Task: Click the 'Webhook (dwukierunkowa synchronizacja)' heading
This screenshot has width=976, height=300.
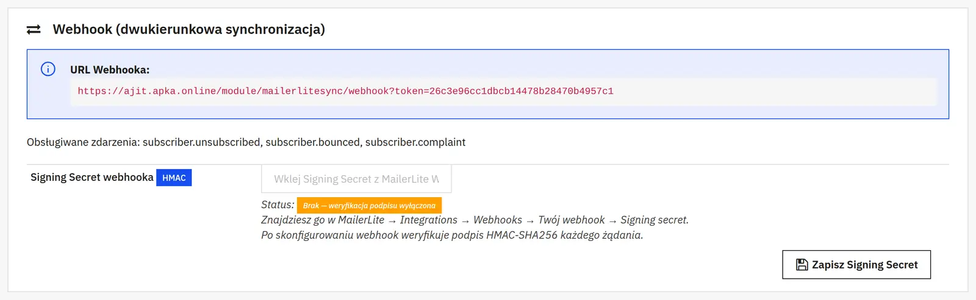Action: (x=188, y=29)
